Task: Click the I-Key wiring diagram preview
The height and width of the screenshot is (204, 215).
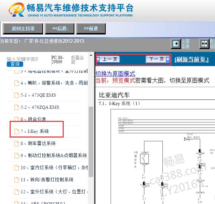Action: (x=163, y=156)
